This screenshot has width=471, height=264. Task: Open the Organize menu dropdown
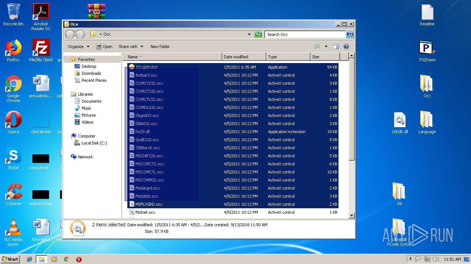pos(78,47)
